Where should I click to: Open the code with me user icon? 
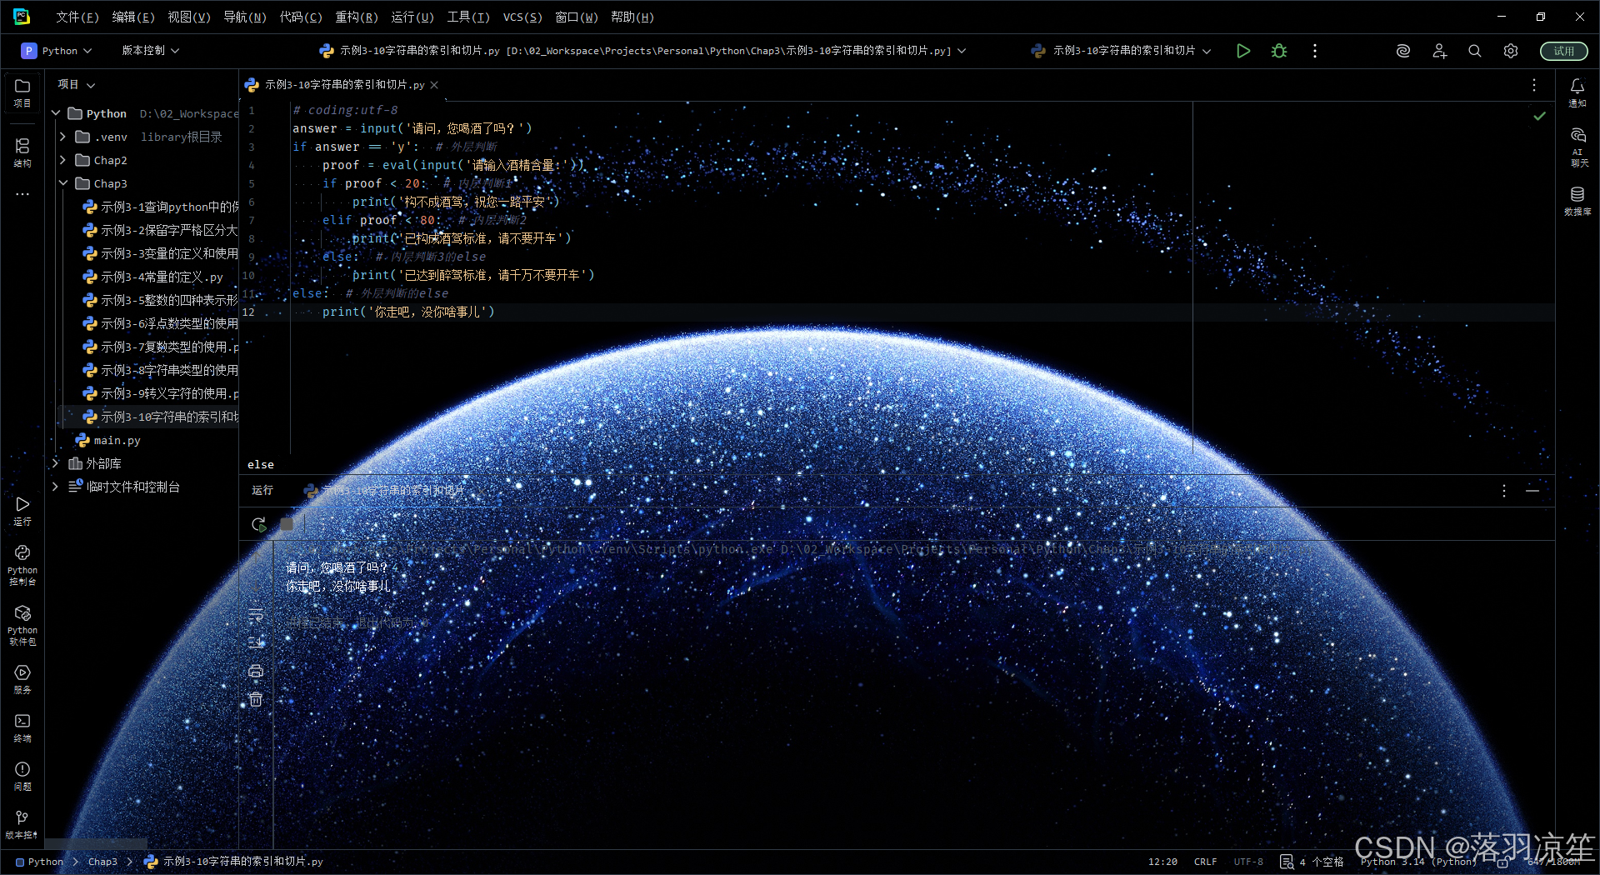(1440, 51)
